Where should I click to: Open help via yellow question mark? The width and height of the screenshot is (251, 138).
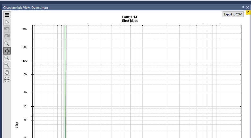coord(248,12)
